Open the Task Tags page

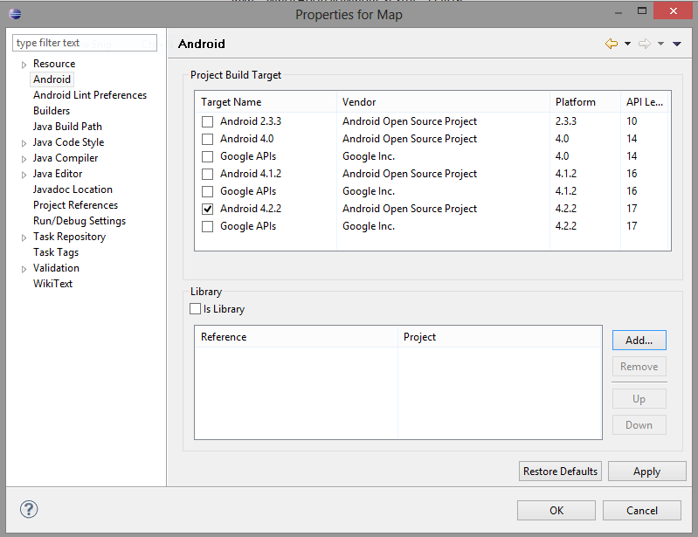click(x=56, y=252)
